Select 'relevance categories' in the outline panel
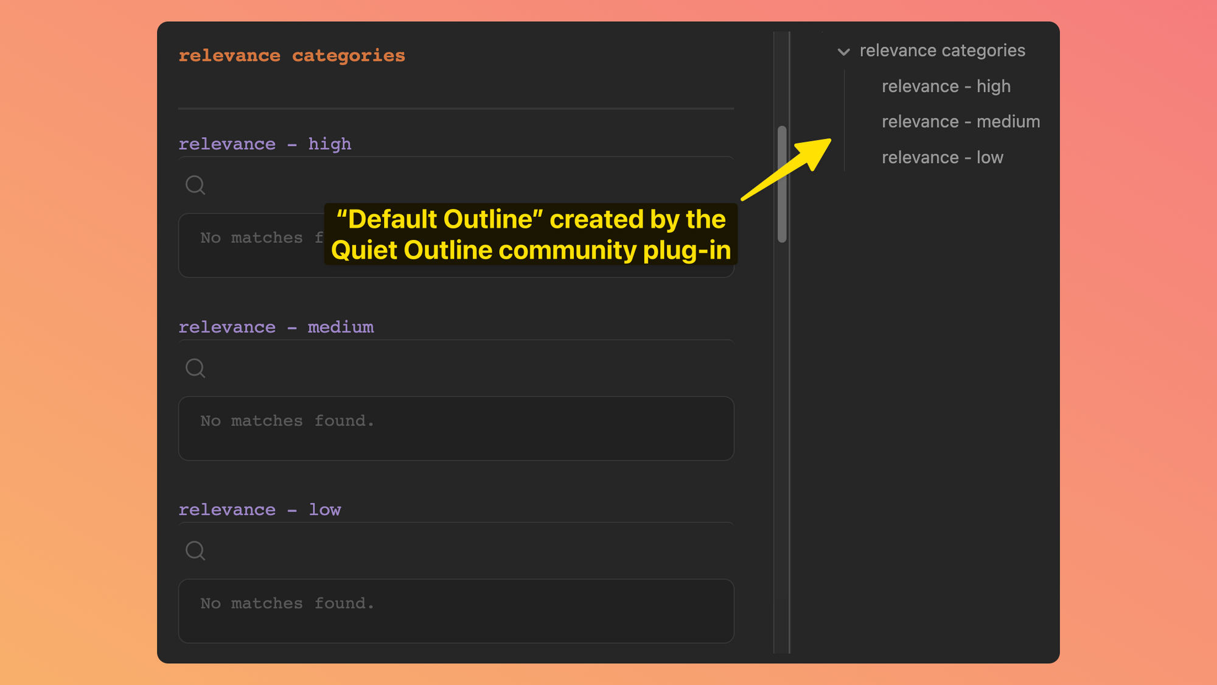The height and width of the screenshot is (685, 1217). 942,51
